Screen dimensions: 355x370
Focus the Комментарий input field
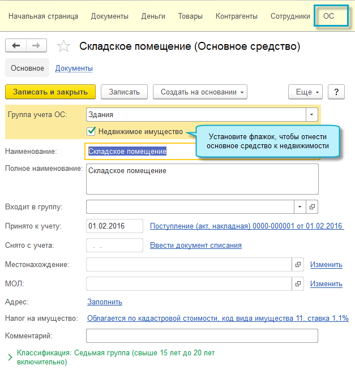tap(202, 336)
